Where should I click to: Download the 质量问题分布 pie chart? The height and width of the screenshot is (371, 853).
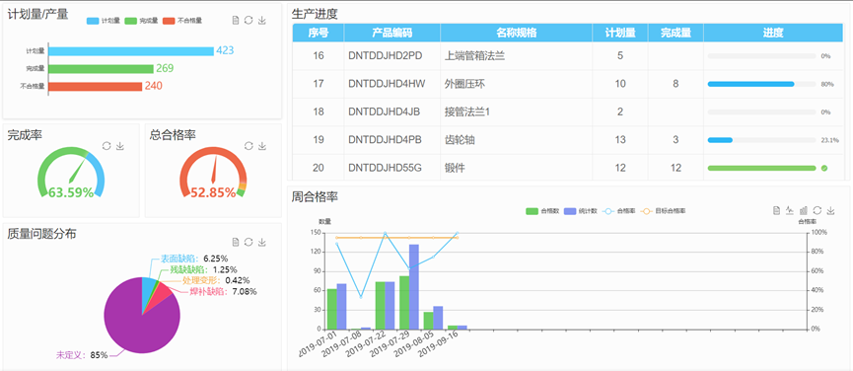click(261, 242)
